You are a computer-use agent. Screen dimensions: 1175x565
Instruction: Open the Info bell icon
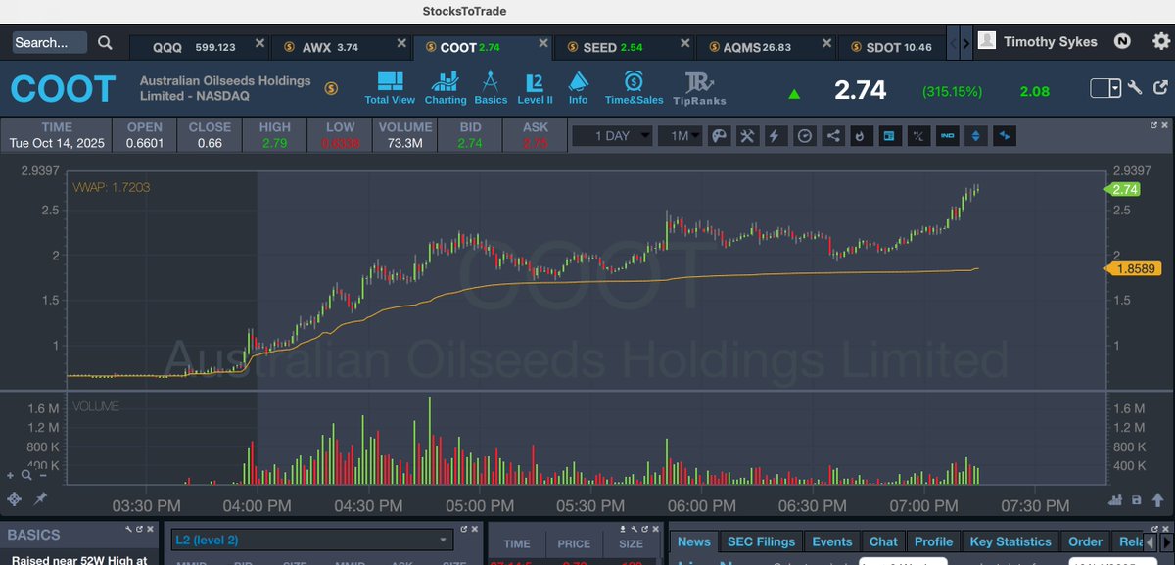(578, 88)
